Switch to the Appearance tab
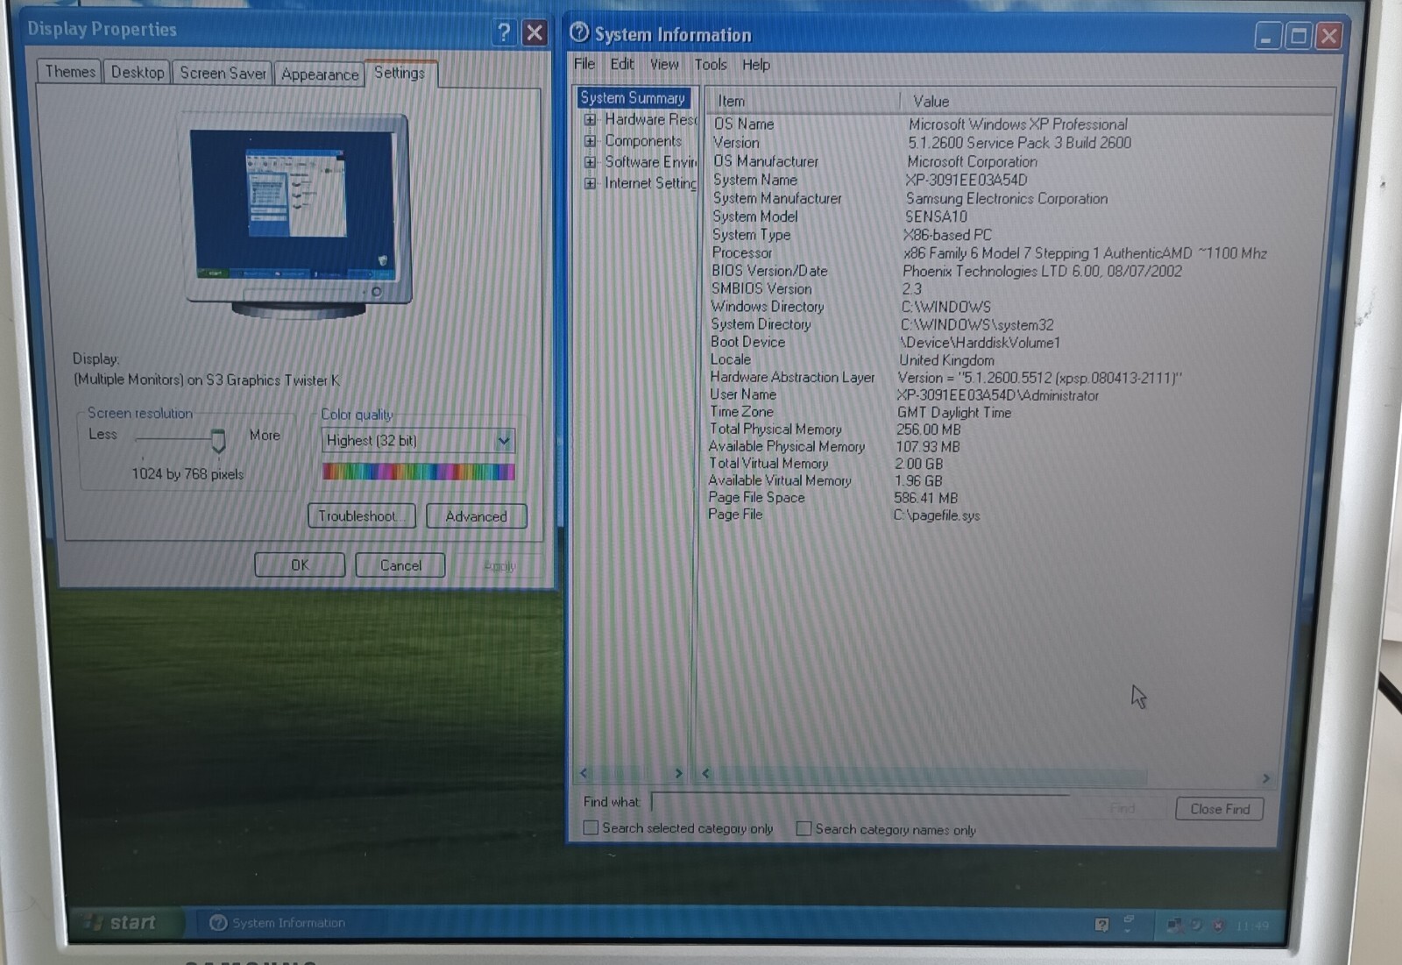The image size is (1402, 965). (x=320, y=75)
